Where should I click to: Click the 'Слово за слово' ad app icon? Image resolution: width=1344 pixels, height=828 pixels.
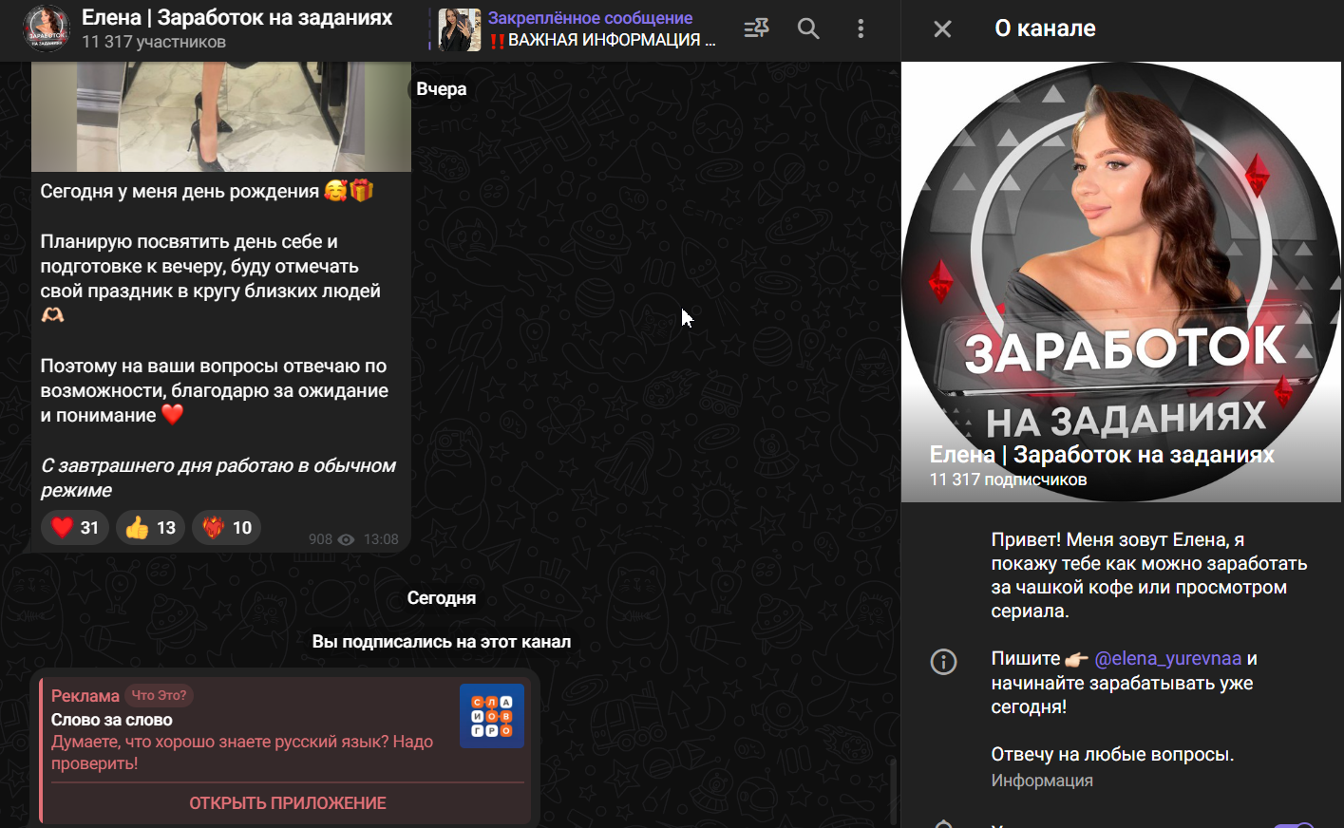click(x=492, y=716)
